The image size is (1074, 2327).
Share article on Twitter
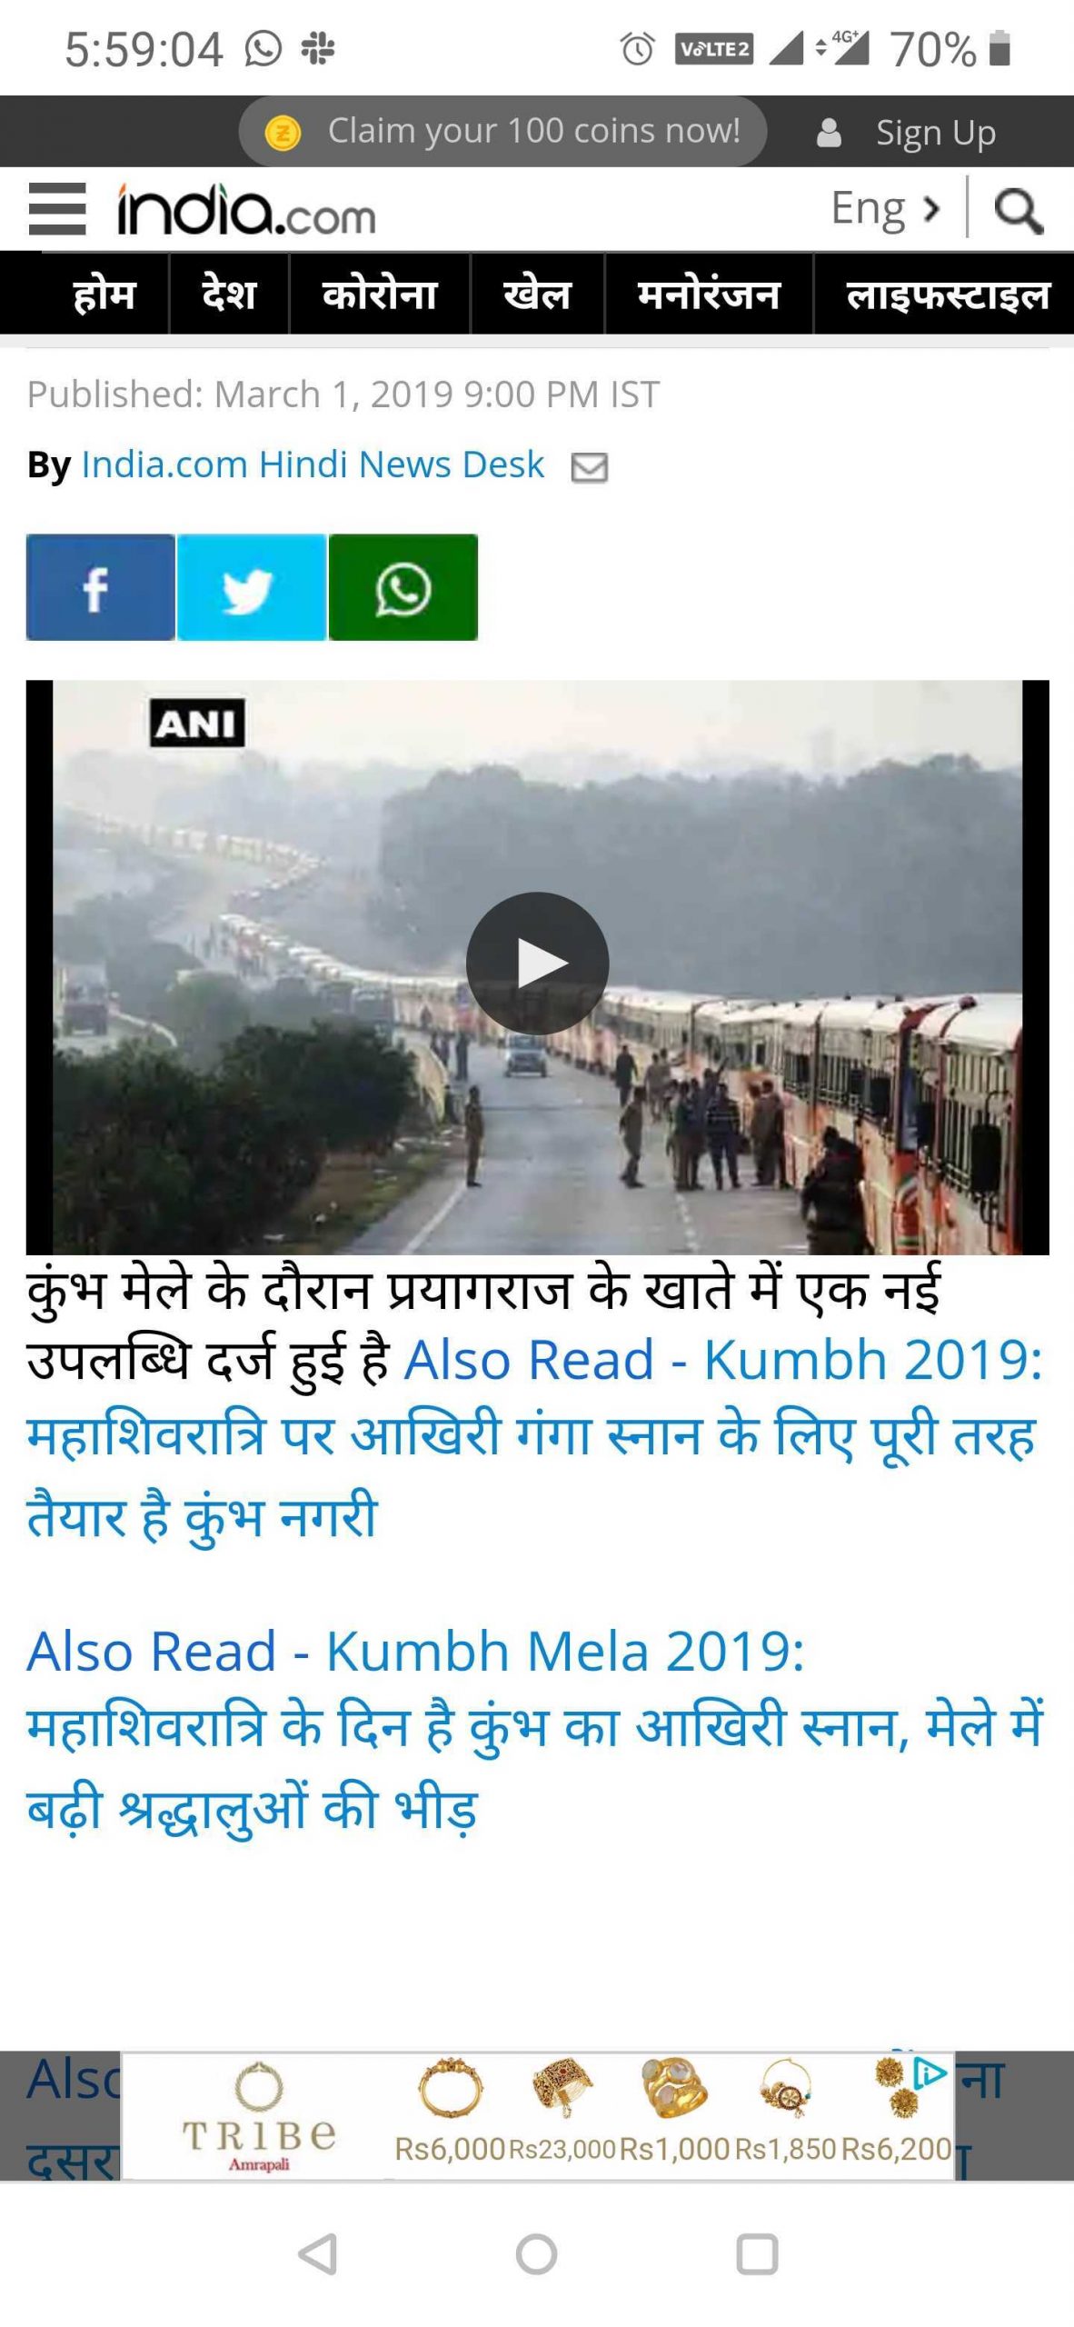tap(252, 587)
